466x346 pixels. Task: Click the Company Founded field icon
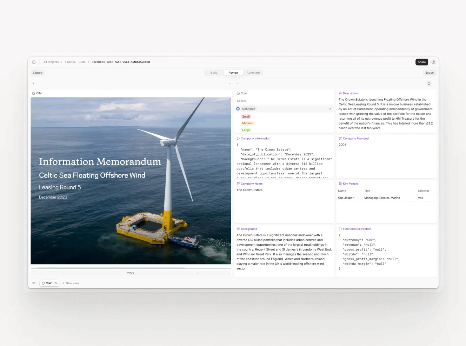(x=340, y=139)
